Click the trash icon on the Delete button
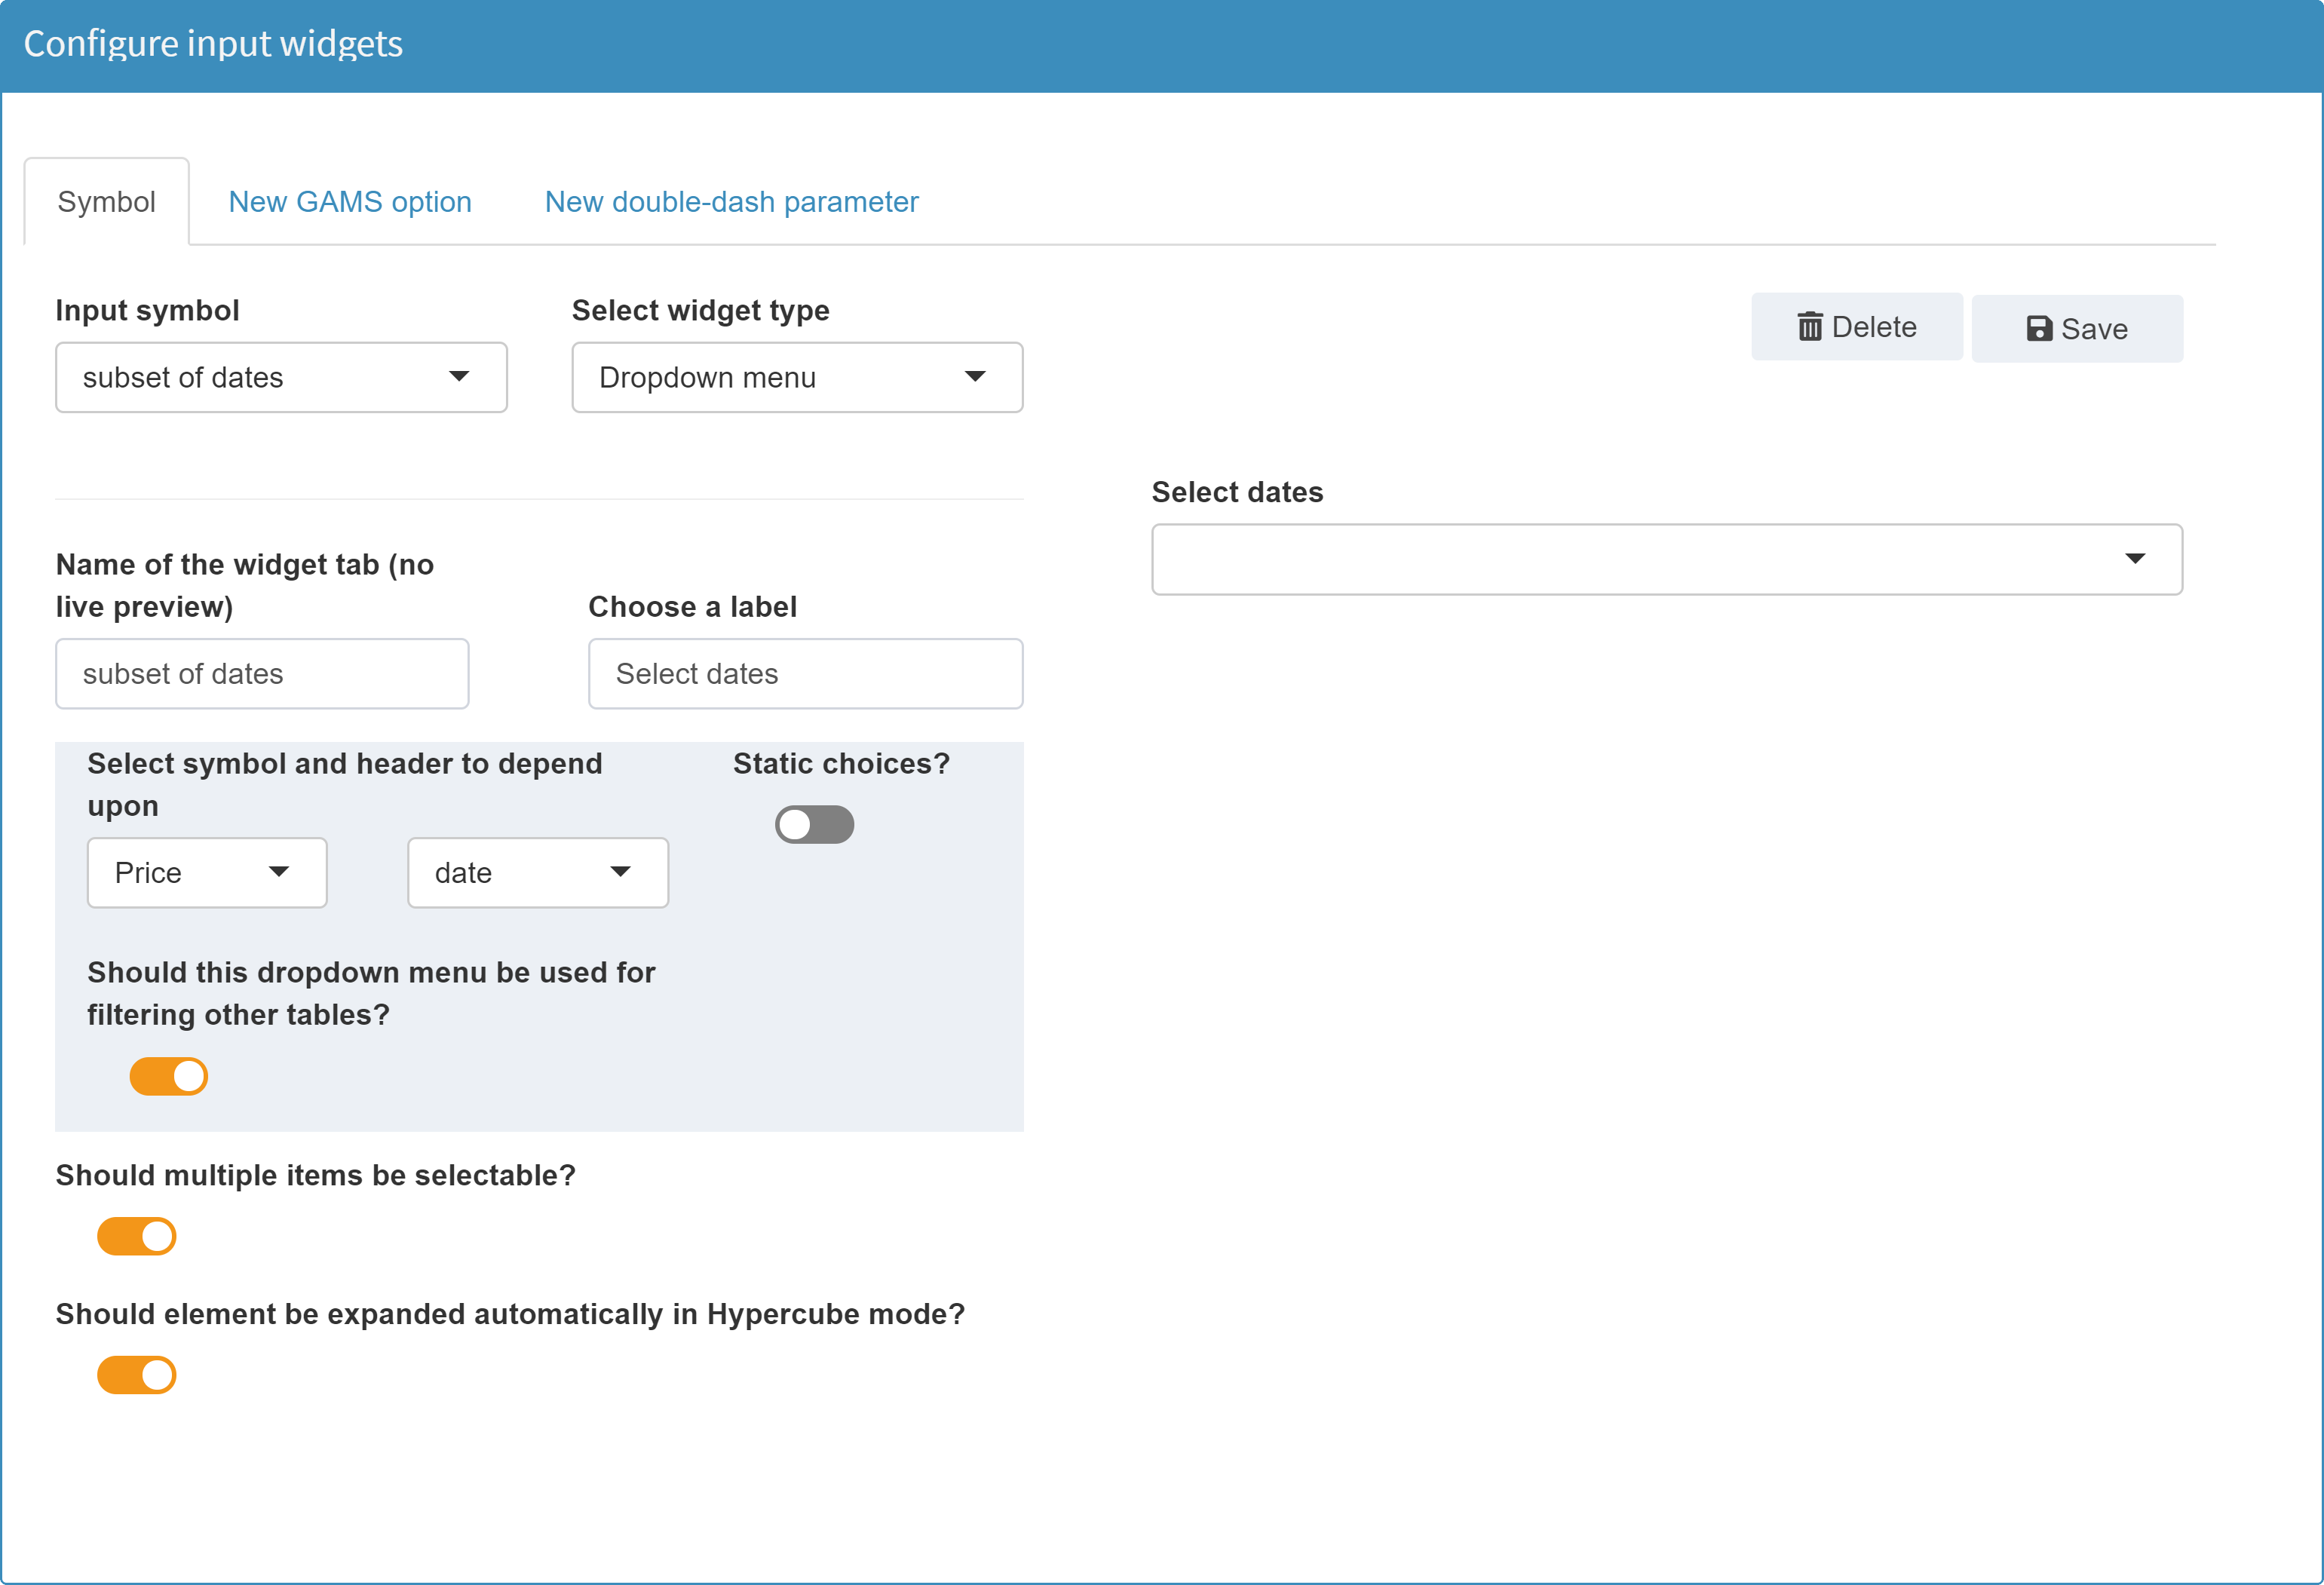The height and width of the screenshot is (1585, 2324). [x=1810, y=326]
